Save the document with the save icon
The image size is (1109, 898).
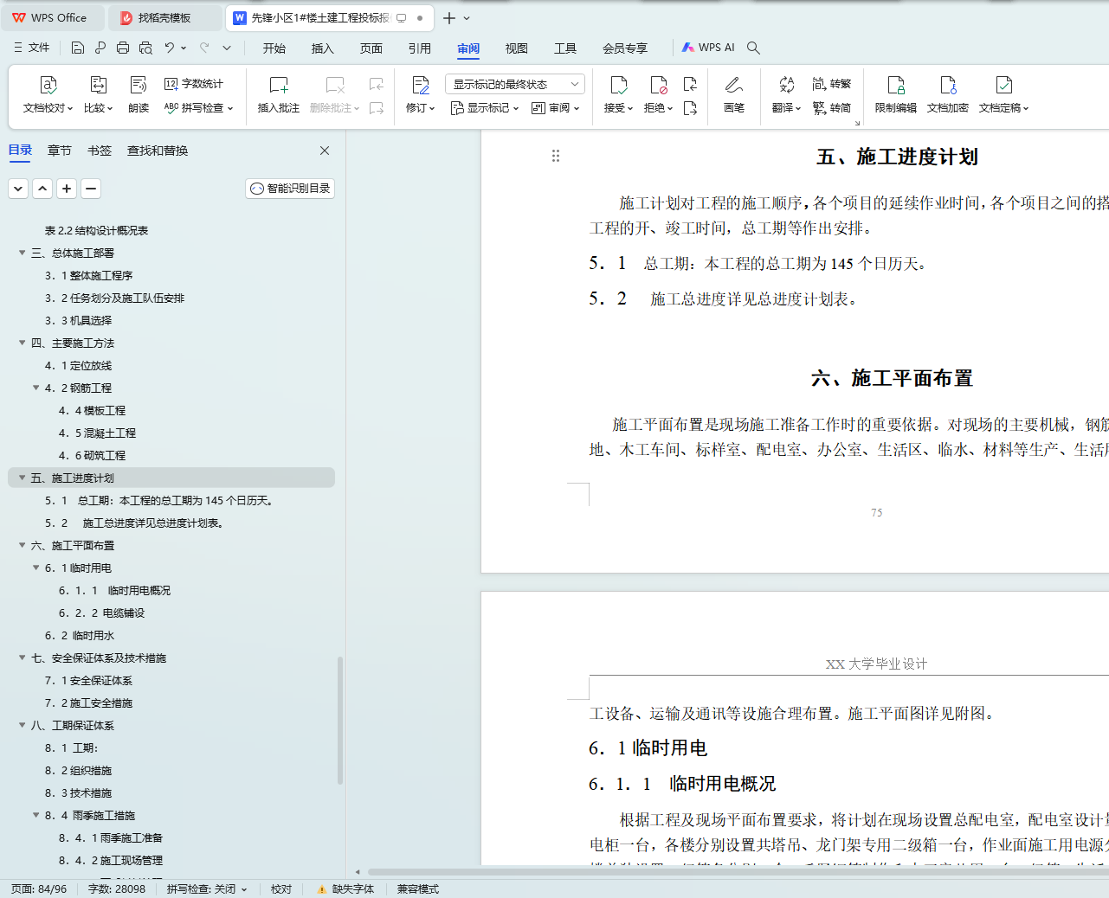point(78,48)
